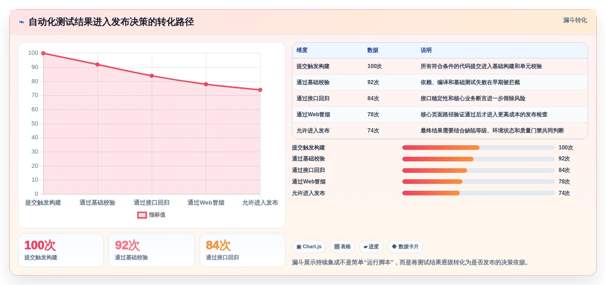606x285 pixels.
Task: Click the 进度 tag chip
Action: coord(371,247)
